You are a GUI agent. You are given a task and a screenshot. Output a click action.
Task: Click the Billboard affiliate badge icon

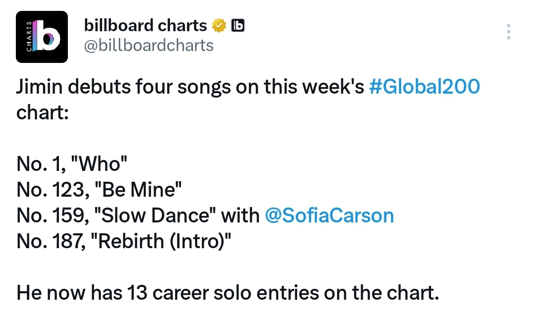pyautogui.click(x=238, y=26)
